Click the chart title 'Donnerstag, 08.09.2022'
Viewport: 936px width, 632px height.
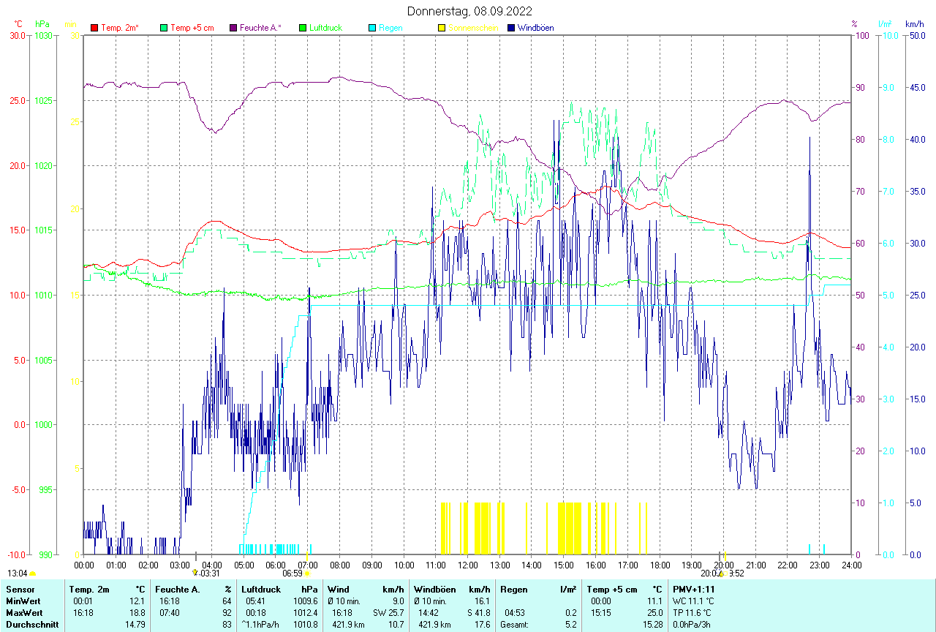(470, 11)
